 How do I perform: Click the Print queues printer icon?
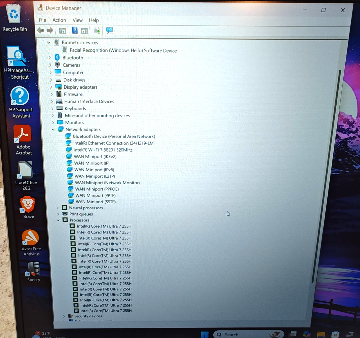[x=65, y=214]
